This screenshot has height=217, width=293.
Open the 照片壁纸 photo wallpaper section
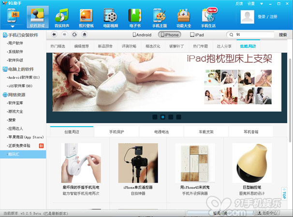click(87, 17)
